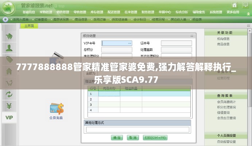Open the gear settings icon on shortcut bar

(x=5, y=19)
